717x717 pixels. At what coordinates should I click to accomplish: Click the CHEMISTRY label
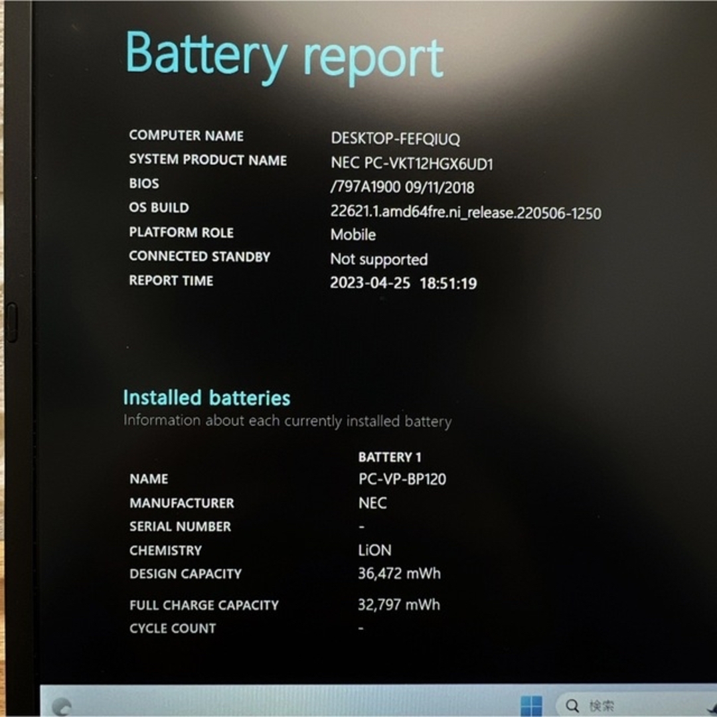(165, 550)
